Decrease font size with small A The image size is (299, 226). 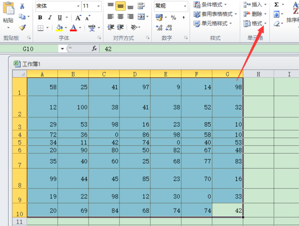coord(87,18)
